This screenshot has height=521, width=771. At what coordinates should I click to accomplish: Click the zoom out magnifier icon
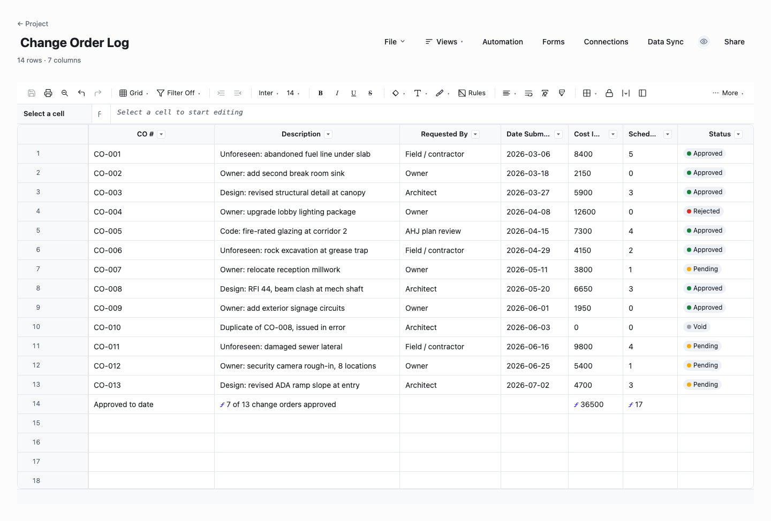click(x=65, y=93)
